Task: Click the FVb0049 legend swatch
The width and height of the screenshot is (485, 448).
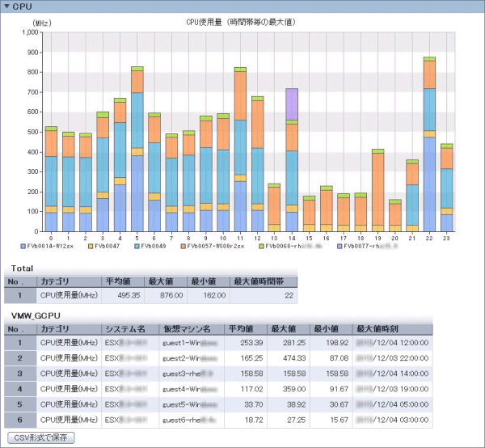Action: (137, 245)
